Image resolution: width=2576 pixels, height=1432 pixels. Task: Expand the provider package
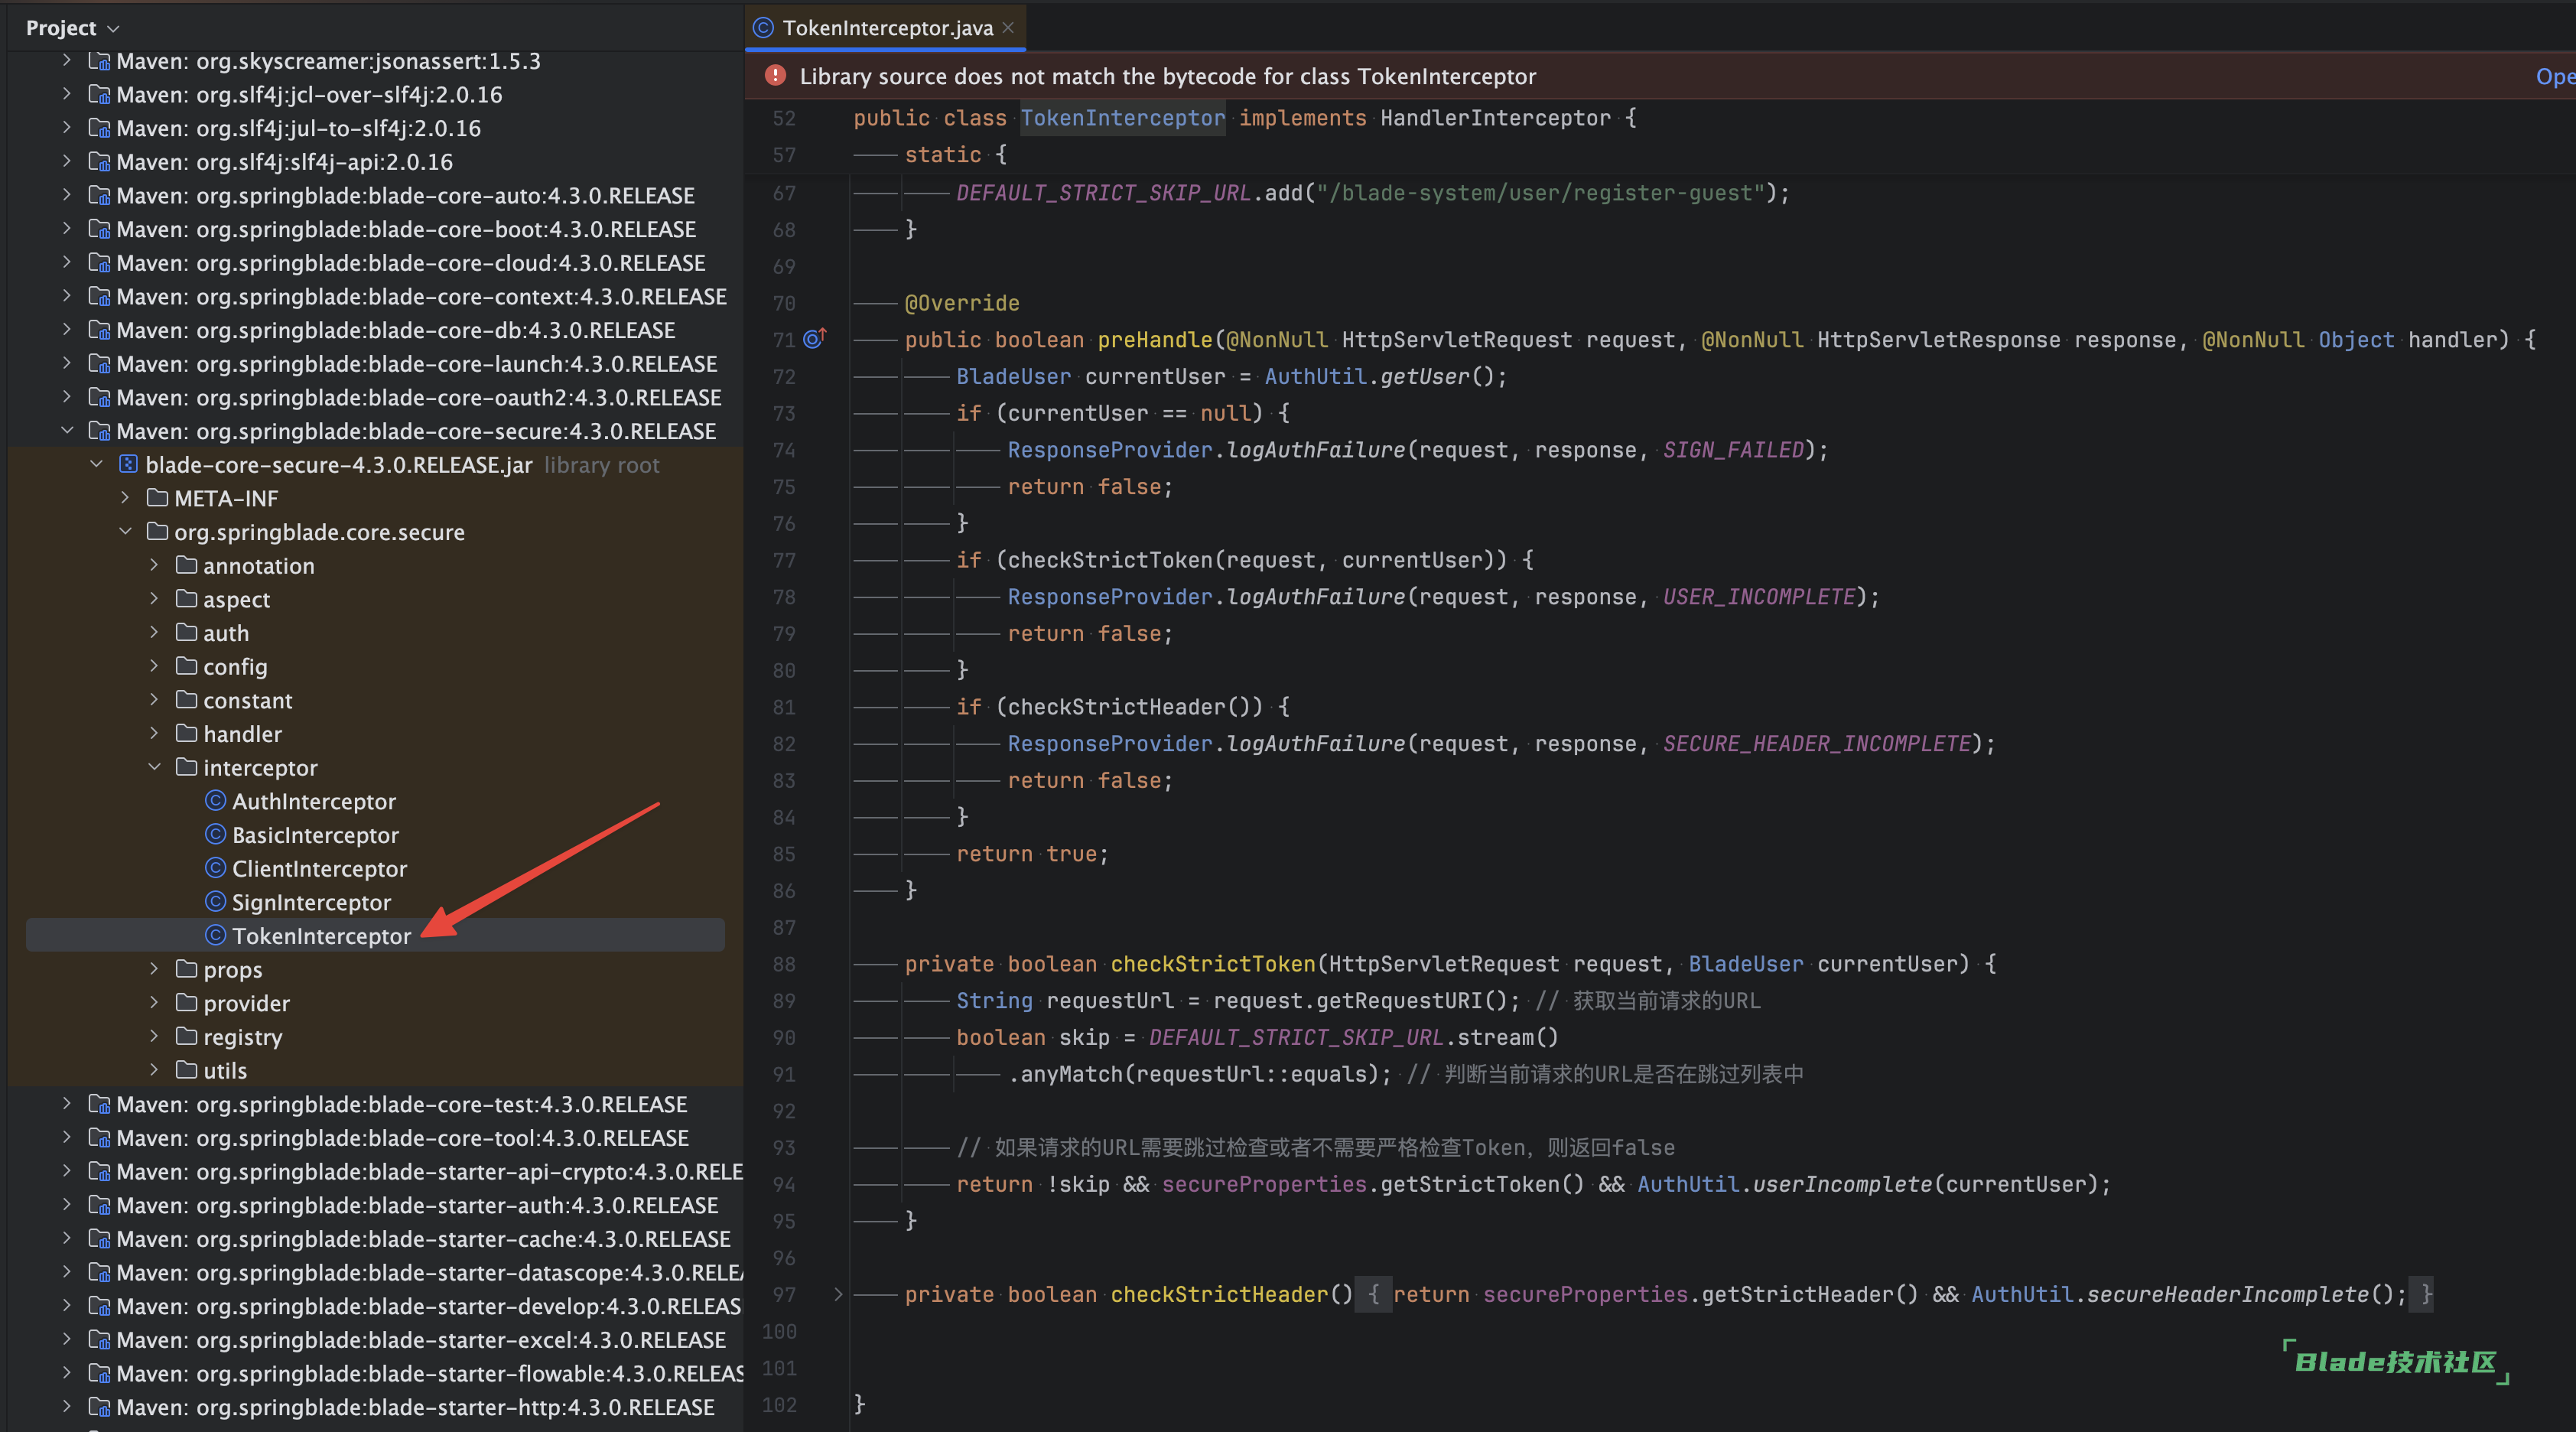click(x=154, y=1003)
